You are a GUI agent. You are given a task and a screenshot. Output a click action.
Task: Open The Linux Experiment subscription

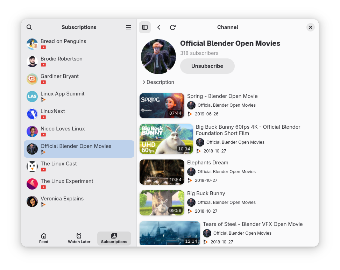pos(79,184)
